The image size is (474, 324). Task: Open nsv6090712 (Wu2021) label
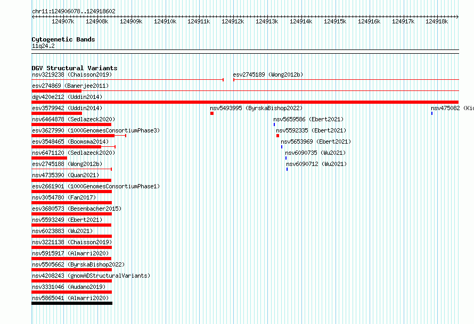coord(316,164)
